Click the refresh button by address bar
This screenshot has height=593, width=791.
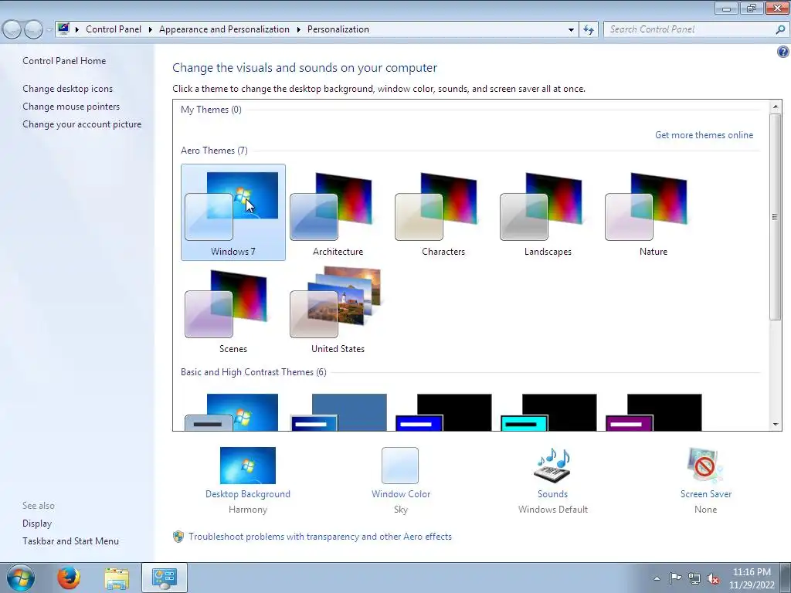(x=588, y=29)
